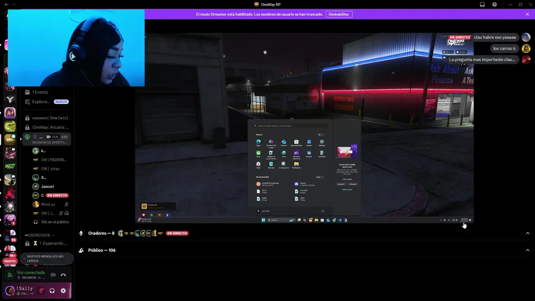Select the Público — 106 header label
The height and width of the screenshot is (301, 535).
[102, 250]
